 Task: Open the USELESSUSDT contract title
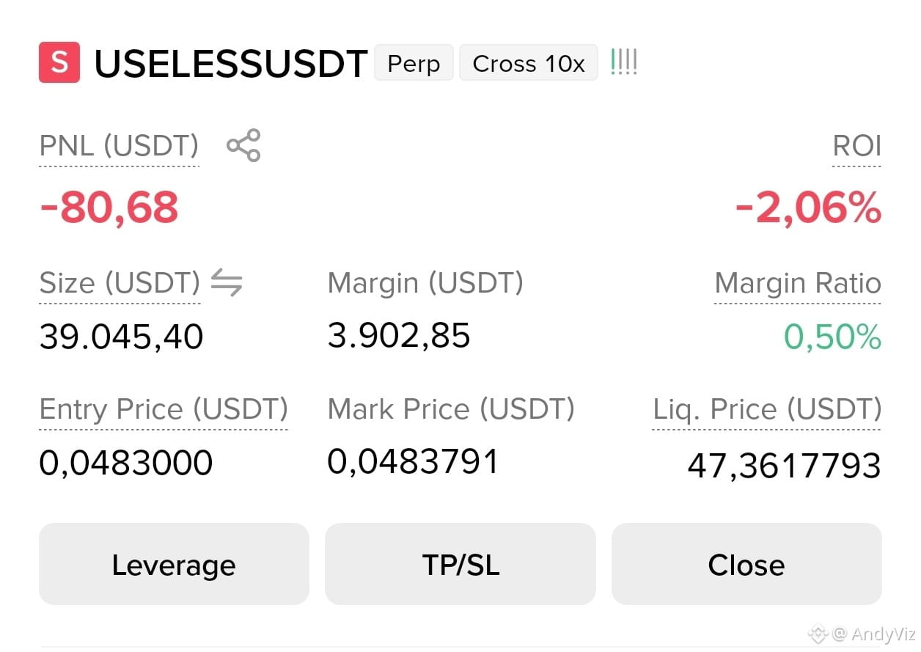click(230, 64)
